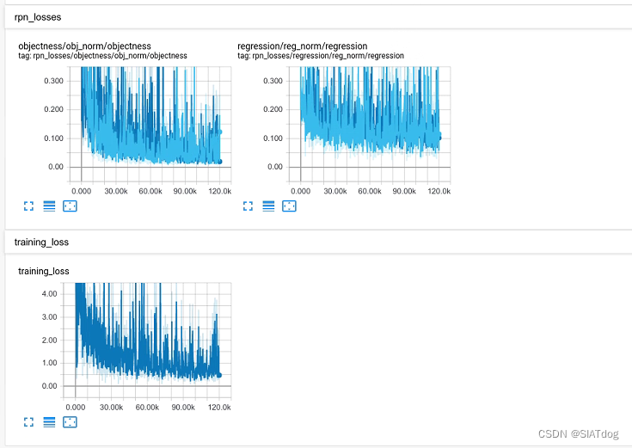This screenshot has height=448, width=632.
Task: Fit domain to data on objectness chart
Action: click(x=70, y=206)
